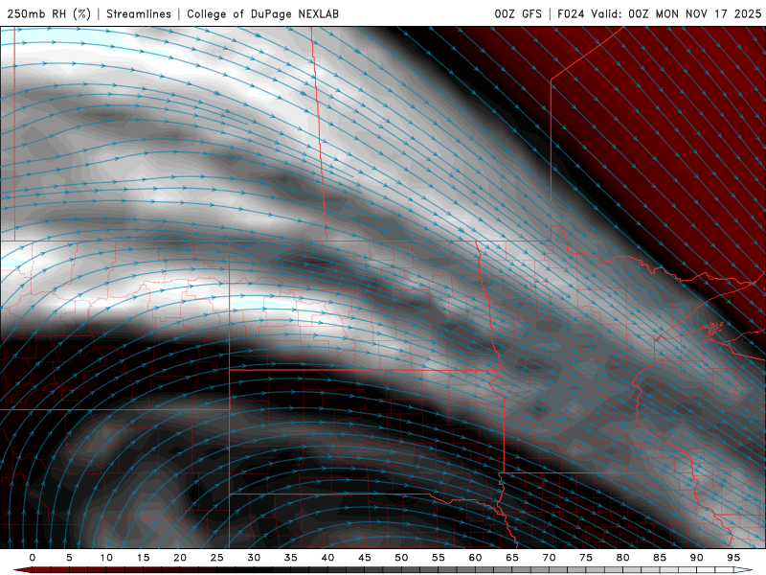Viewport: 766px width, 575px height.
Task: Click the "80" label on color scale
Action: coord(623,558)
